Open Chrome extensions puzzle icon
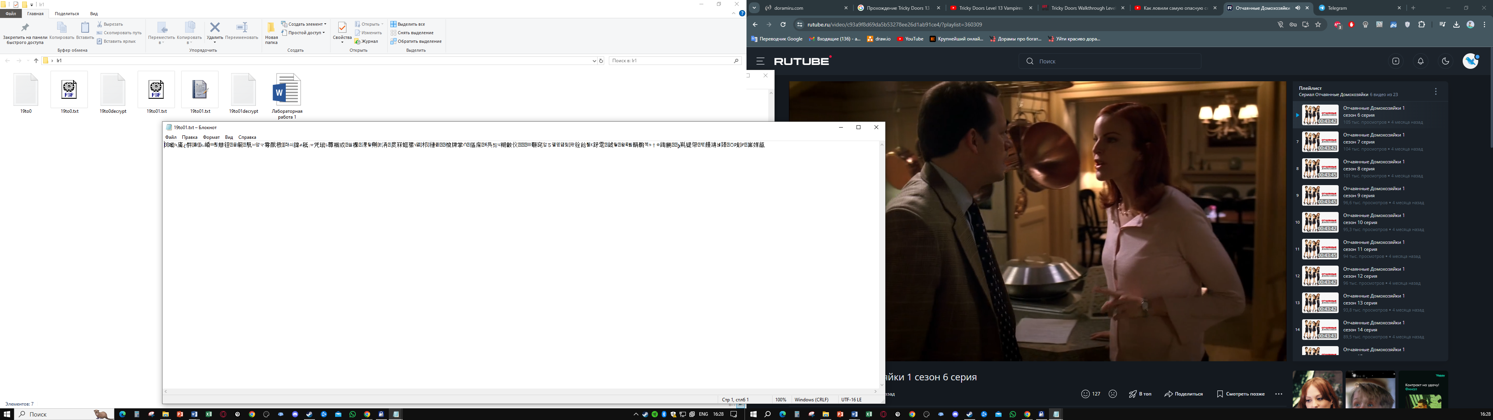The height and width of the screenshot is (420, 1493). click(1422, 24)
